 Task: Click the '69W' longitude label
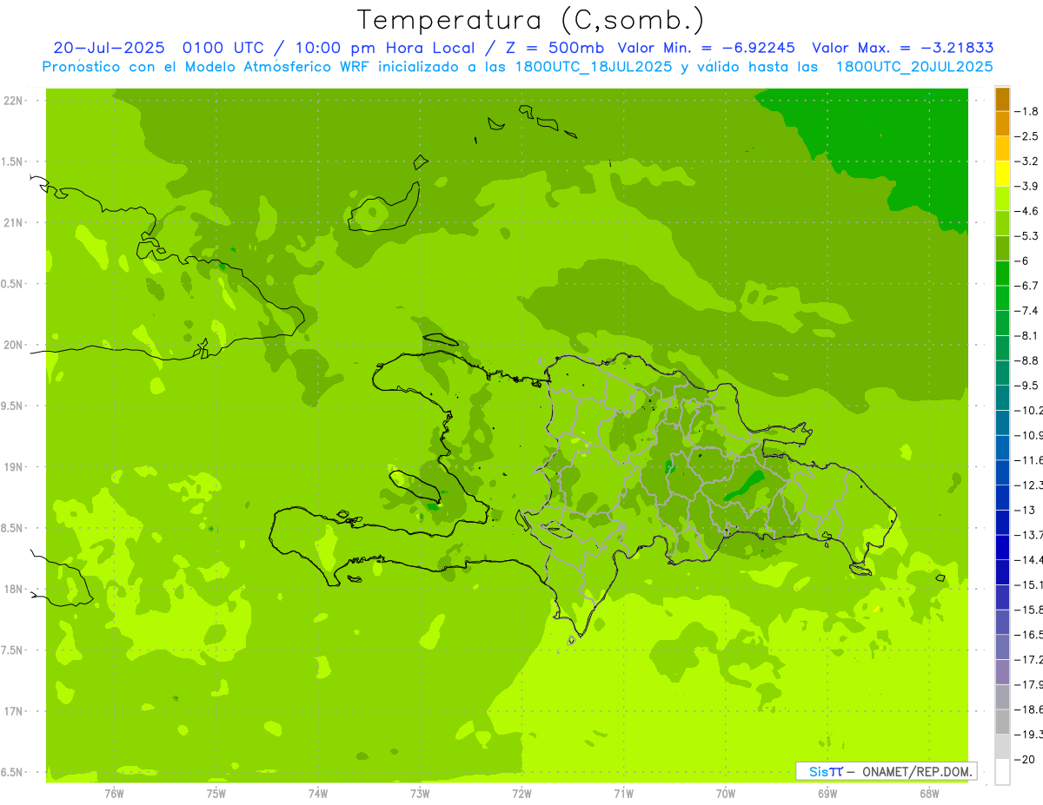pyautogui.click(x=827, y=793)
